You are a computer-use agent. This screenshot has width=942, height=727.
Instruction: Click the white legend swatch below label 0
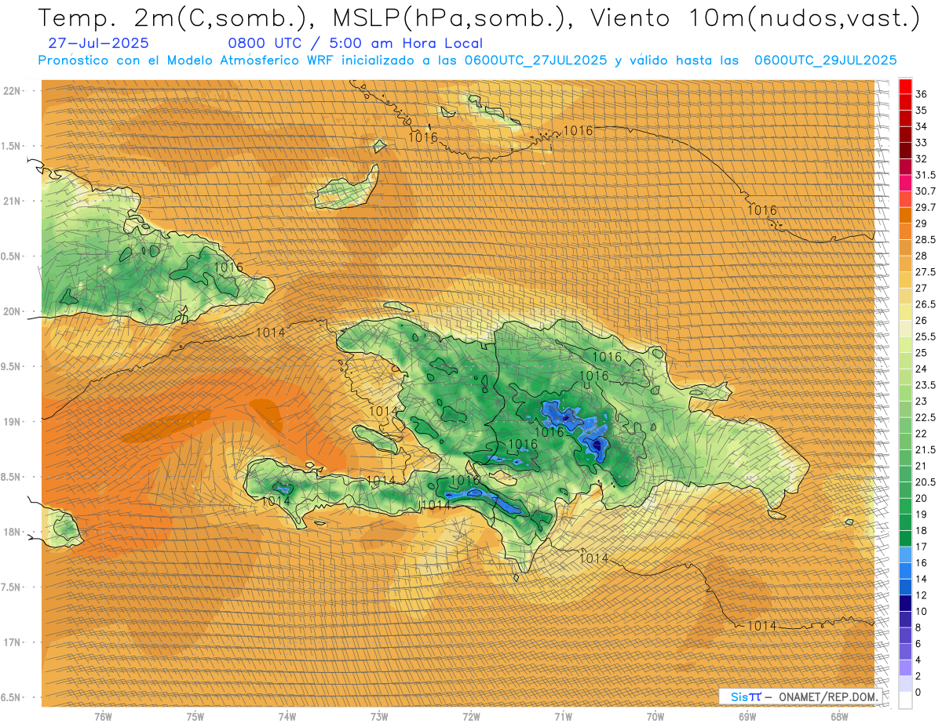(905, 700)
